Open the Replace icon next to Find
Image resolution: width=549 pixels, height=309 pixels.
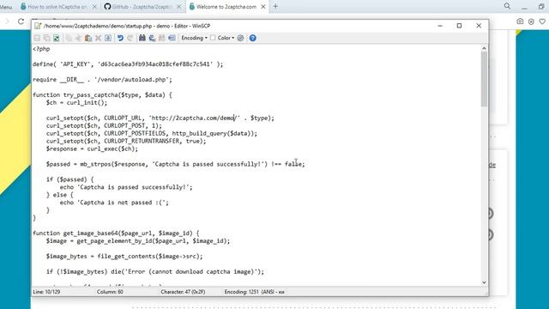(x=152, y=38)
